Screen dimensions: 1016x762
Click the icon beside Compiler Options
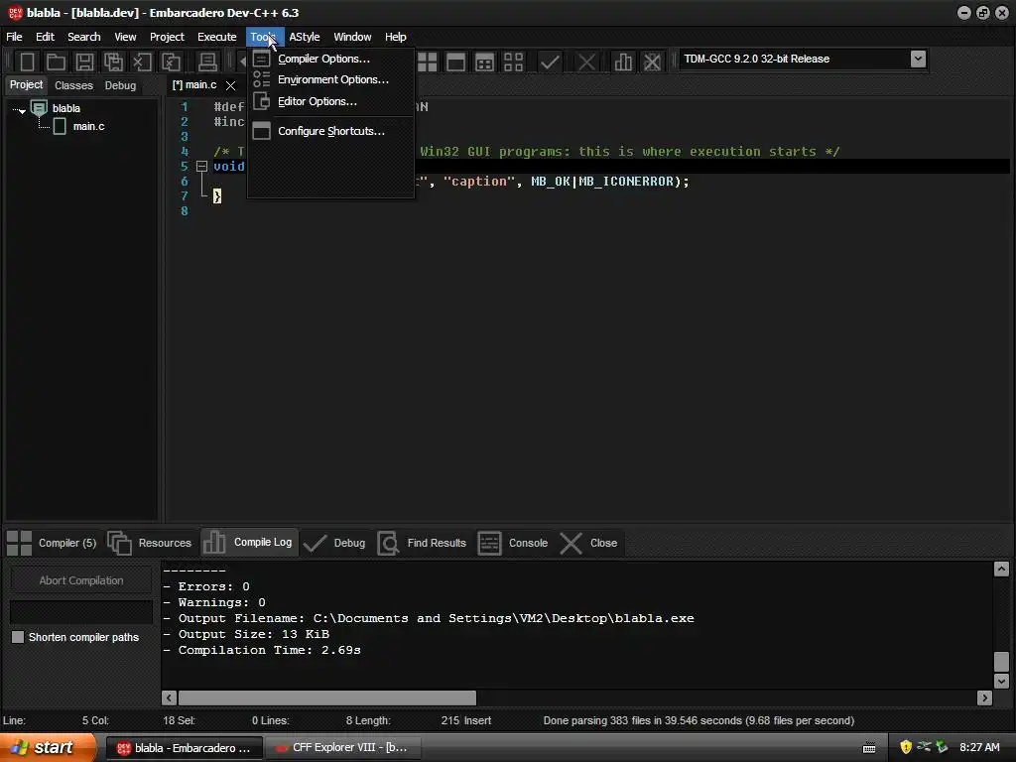(x=261, y=59)
